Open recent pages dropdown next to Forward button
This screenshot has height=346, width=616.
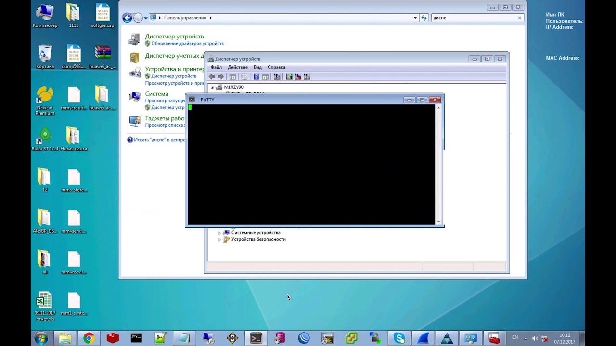point(146,18)
